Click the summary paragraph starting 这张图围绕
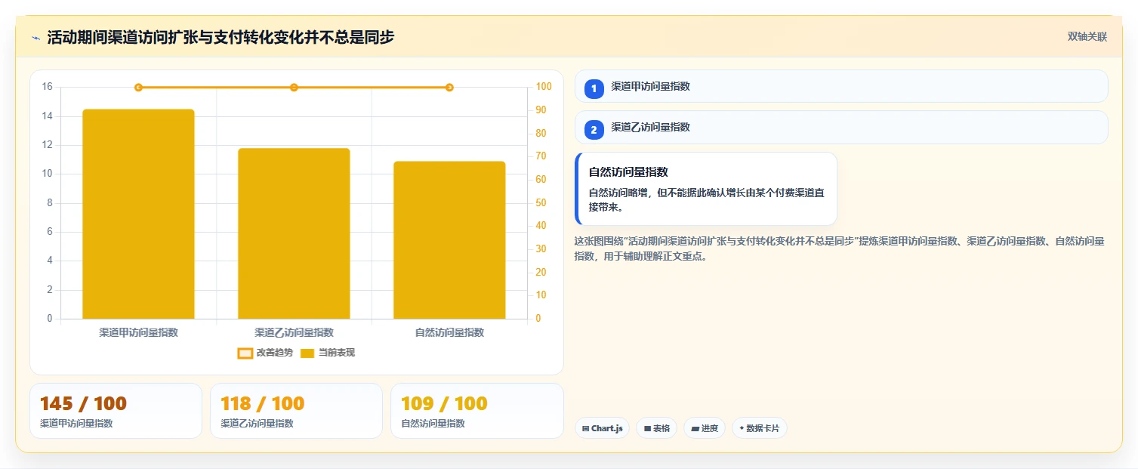 coord(840,248)
